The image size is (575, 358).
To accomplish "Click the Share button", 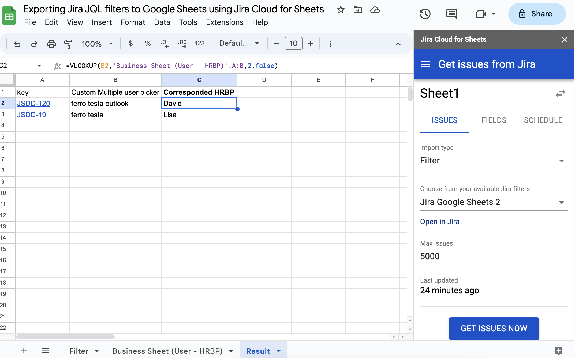I will tap(537, 14).
